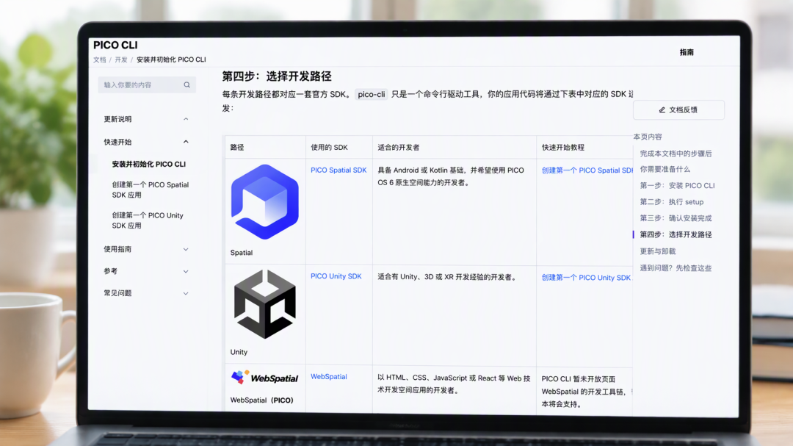The image size is (793, 446).
Task: Jump to 更新与卸载 in page contents
Action: pos(657,251)
